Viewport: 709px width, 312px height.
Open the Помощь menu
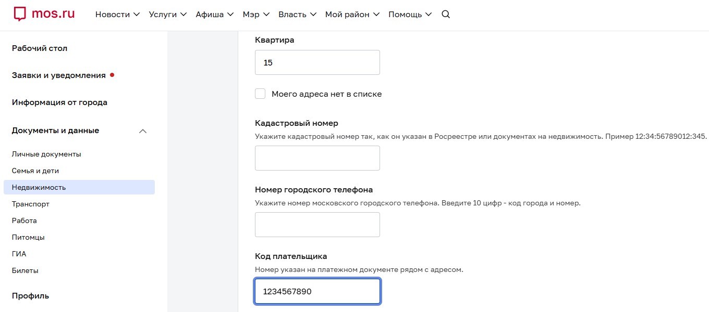[x=410, y=15]
